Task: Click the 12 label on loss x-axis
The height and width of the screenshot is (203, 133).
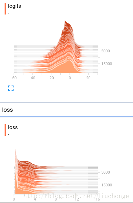Action: [x=77, y=199]
